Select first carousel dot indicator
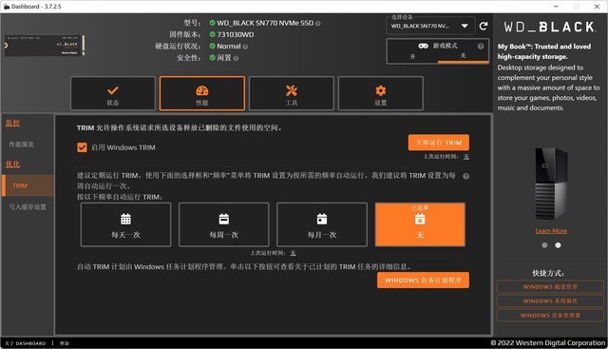 (x=544, y=245)
